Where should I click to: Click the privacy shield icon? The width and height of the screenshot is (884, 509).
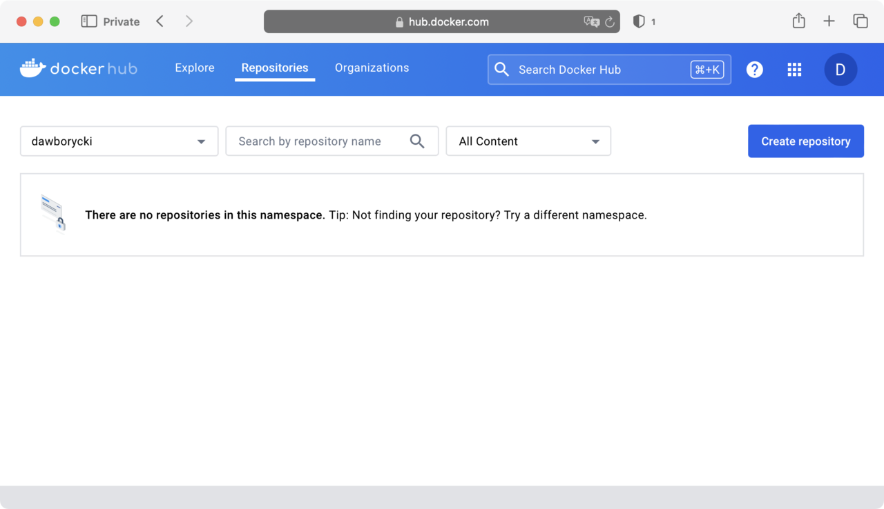pyautogui.click(x=639, y=21)
